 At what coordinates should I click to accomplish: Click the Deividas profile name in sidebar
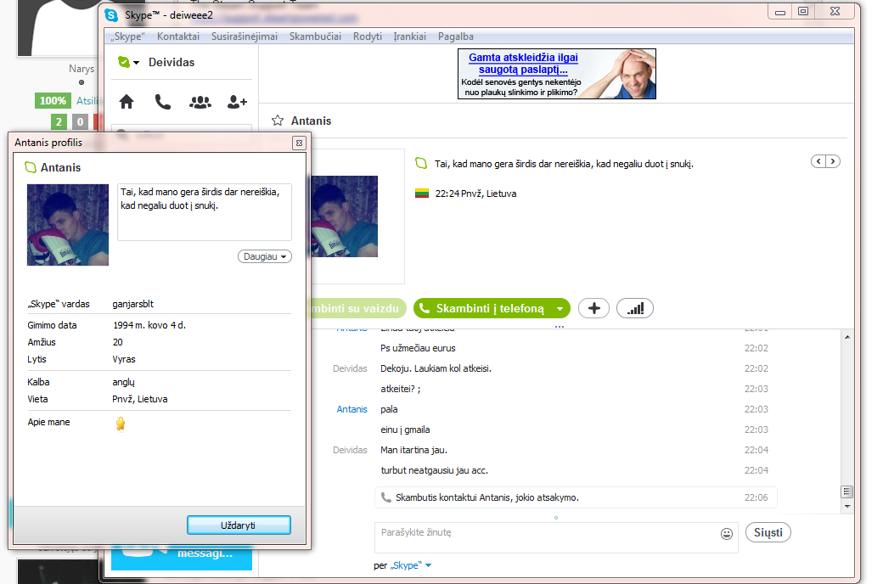(x=172, y=62)
